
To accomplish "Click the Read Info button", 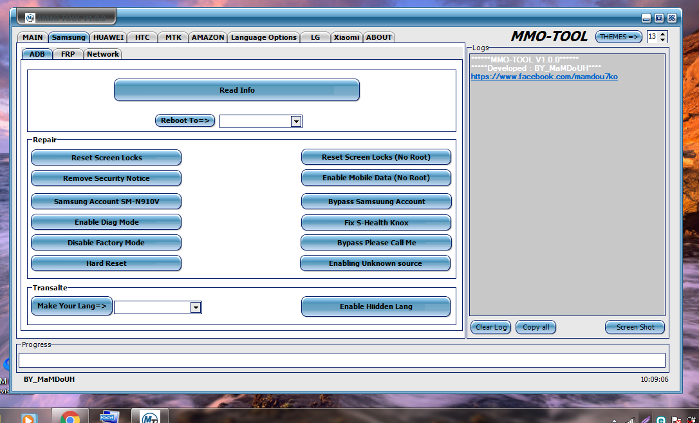I will click(237, 90).
